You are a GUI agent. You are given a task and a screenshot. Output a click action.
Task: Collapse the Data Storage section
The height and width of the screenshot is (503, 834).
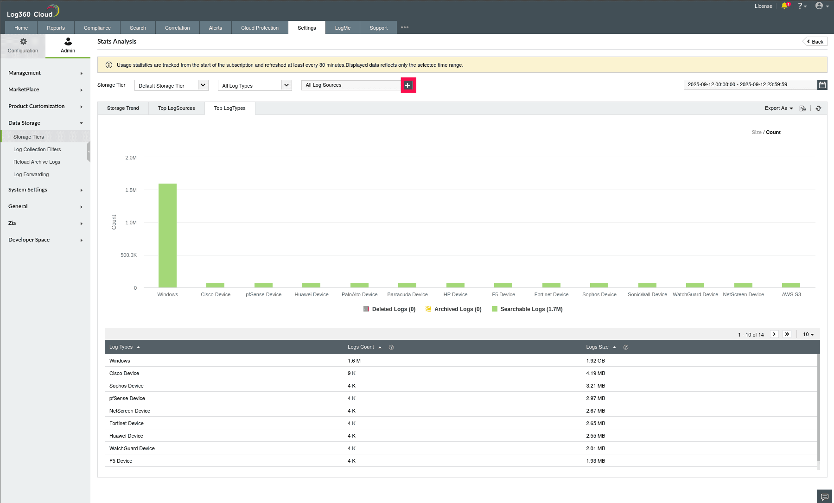pyautogui.click(x=45, y=123)
